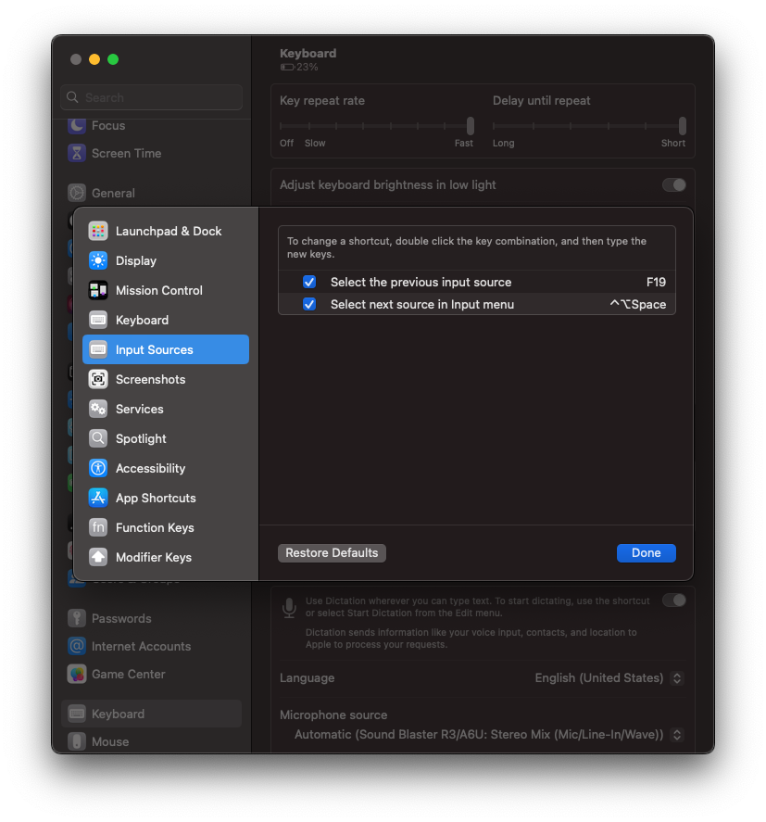766x822 pixels.
Task: Uncheck Select next source in Input menu
Action: click(309, 304)
